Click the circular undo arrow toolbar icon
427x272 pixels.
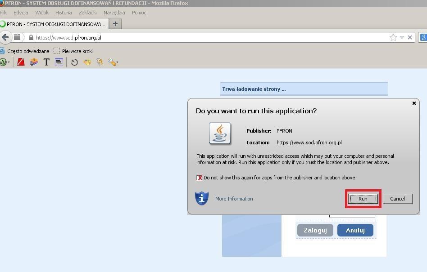click(x=74, y=62)
